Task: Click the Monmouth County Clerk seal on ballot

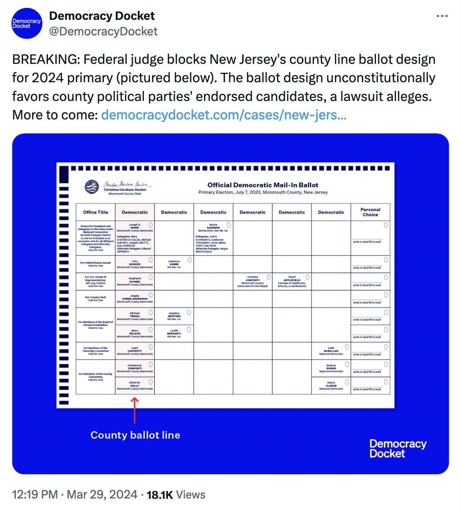Action: coord(92,186)
